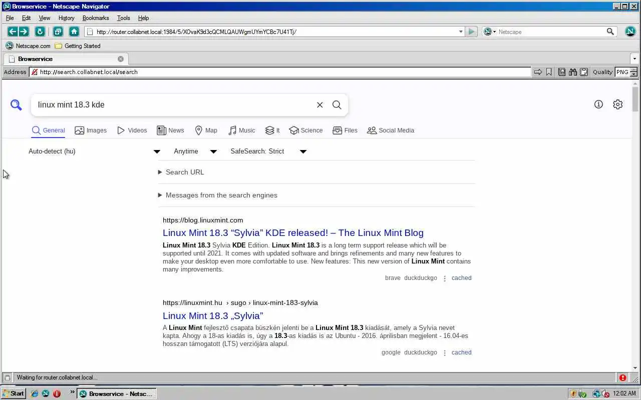Open the Bookmarks menu
The width and height of the screenshot is (641, 400).
pyautogui.click(x=96, y=18)
